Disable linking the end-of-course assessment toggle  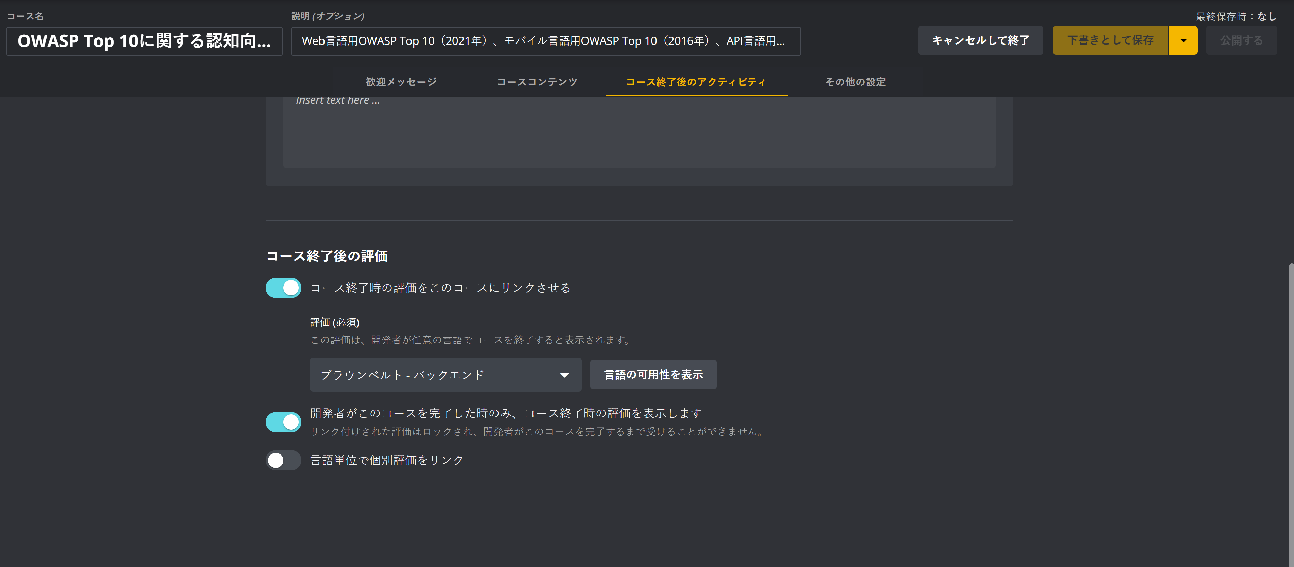pyautogui.click(x=283, y=288)
